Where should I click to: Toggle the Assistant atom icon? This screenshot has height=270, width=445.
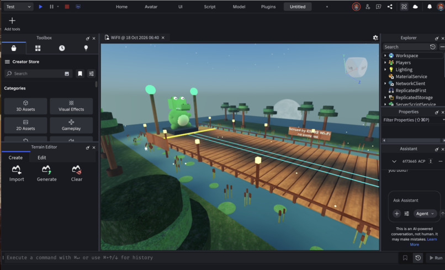(404, 7)
